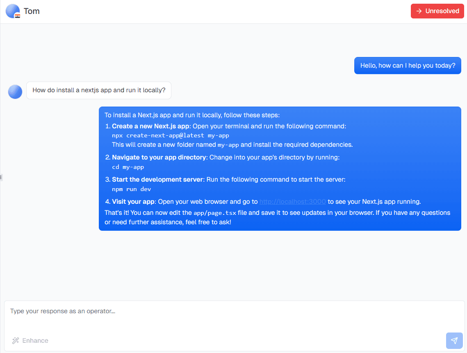The height and width of the screenshot is (353, 467).
Task: Select the Tom conversation header
Action: click(x=32, y=11)
